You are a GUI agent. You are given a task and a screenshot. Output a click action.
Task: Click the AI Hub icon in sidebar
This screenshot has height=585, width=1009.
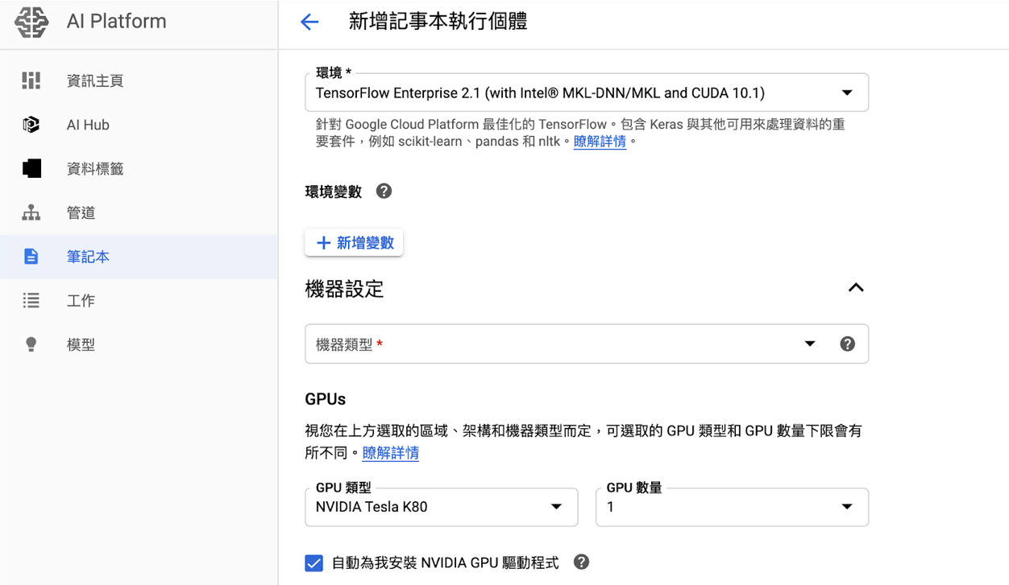click(x=31, y=125)
